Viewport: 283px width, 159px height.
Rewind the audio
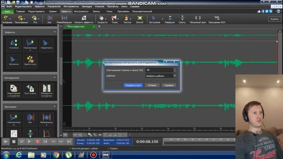[x=53, y=142]
